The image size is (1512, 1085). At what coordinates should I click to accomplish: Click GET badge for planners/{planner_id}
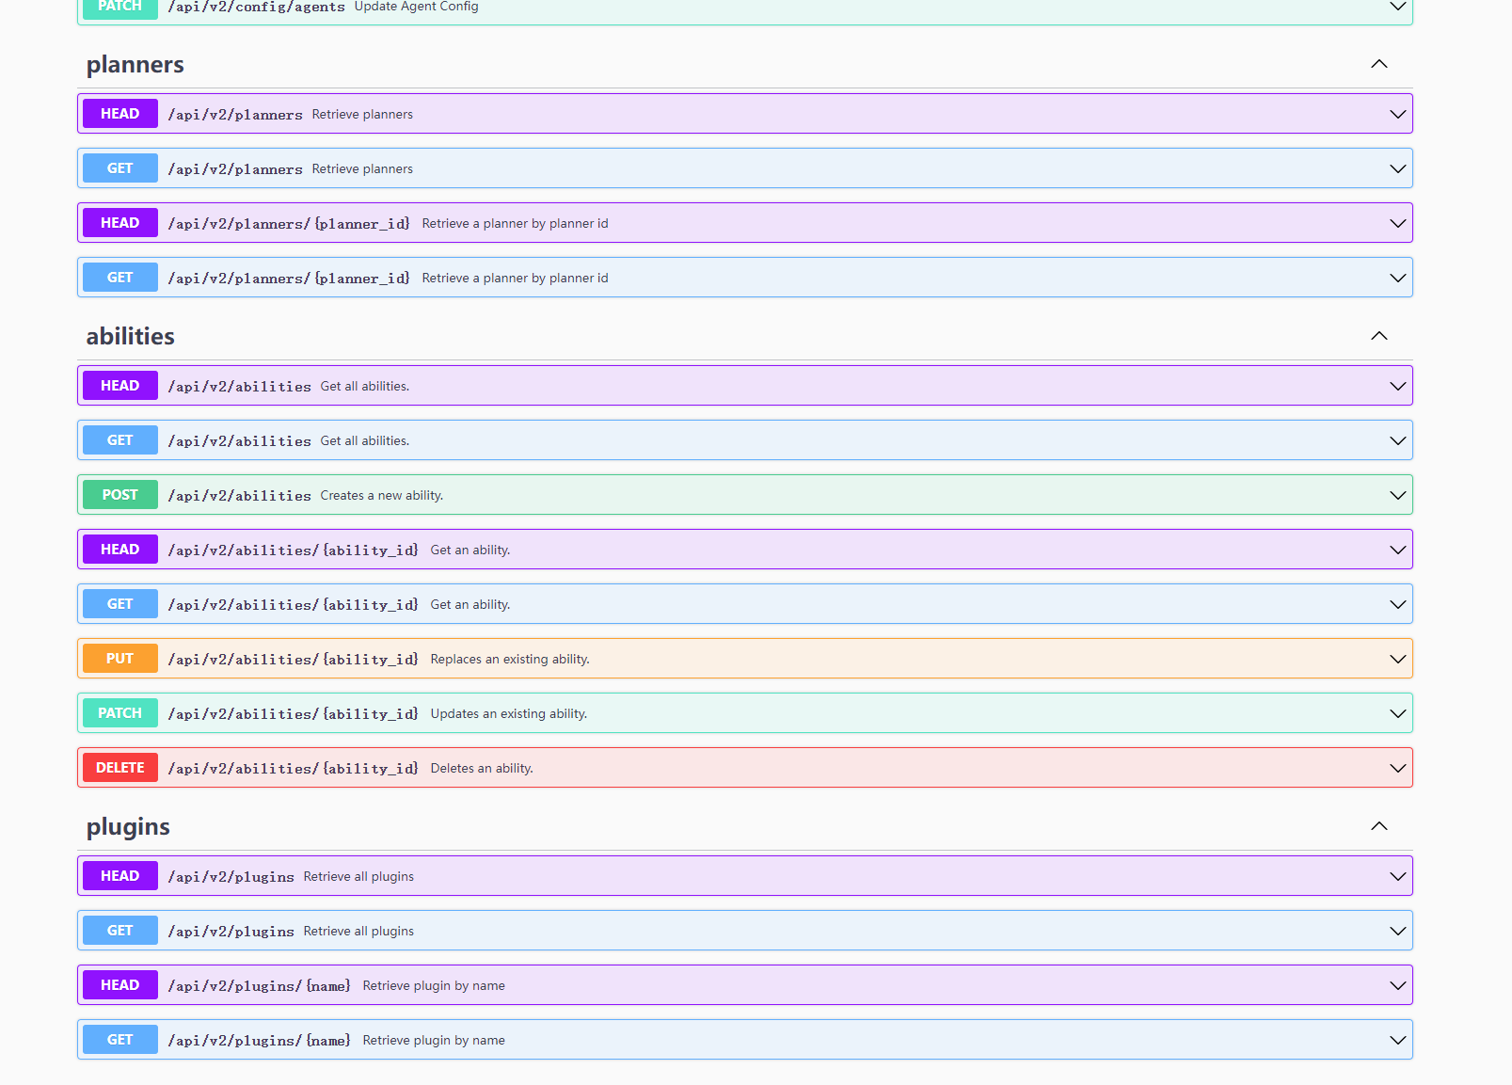pyautogui.click(x=120, y=278)
